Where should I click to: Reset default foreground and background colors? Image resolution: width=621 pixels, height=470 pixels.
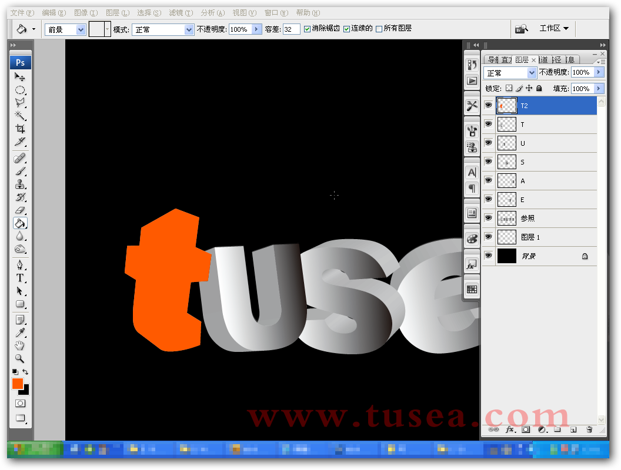coord(15,372)
